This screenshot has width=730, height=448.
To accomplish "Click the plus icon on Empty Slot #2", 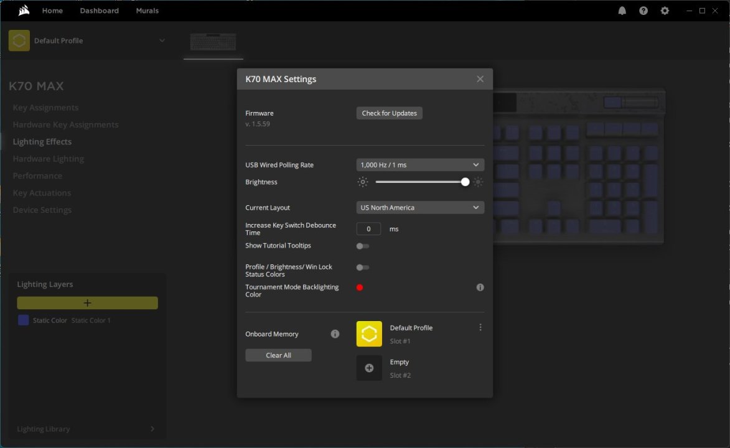I will (x=369, y=368).
